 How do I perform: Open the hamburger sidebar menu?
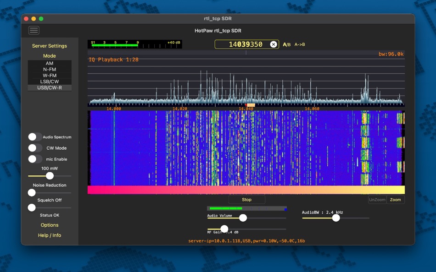[34, 31]
